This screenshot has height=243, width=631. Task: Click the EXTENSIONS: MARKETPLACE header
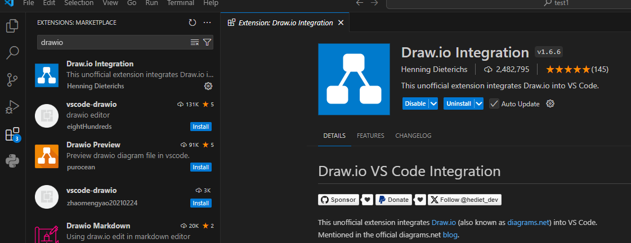(77, 22)
